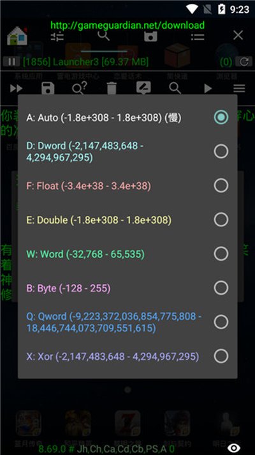
Task: Open the GameGuardian home icon
Action: tap(17, 36)
